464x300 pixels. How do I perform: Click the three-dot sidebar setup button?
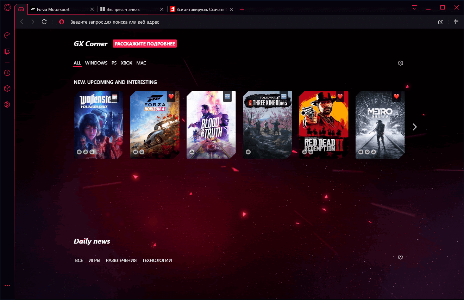pyautogui.click(x=7, y=286)
